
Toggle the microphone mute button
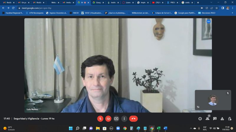click(100, 119)
